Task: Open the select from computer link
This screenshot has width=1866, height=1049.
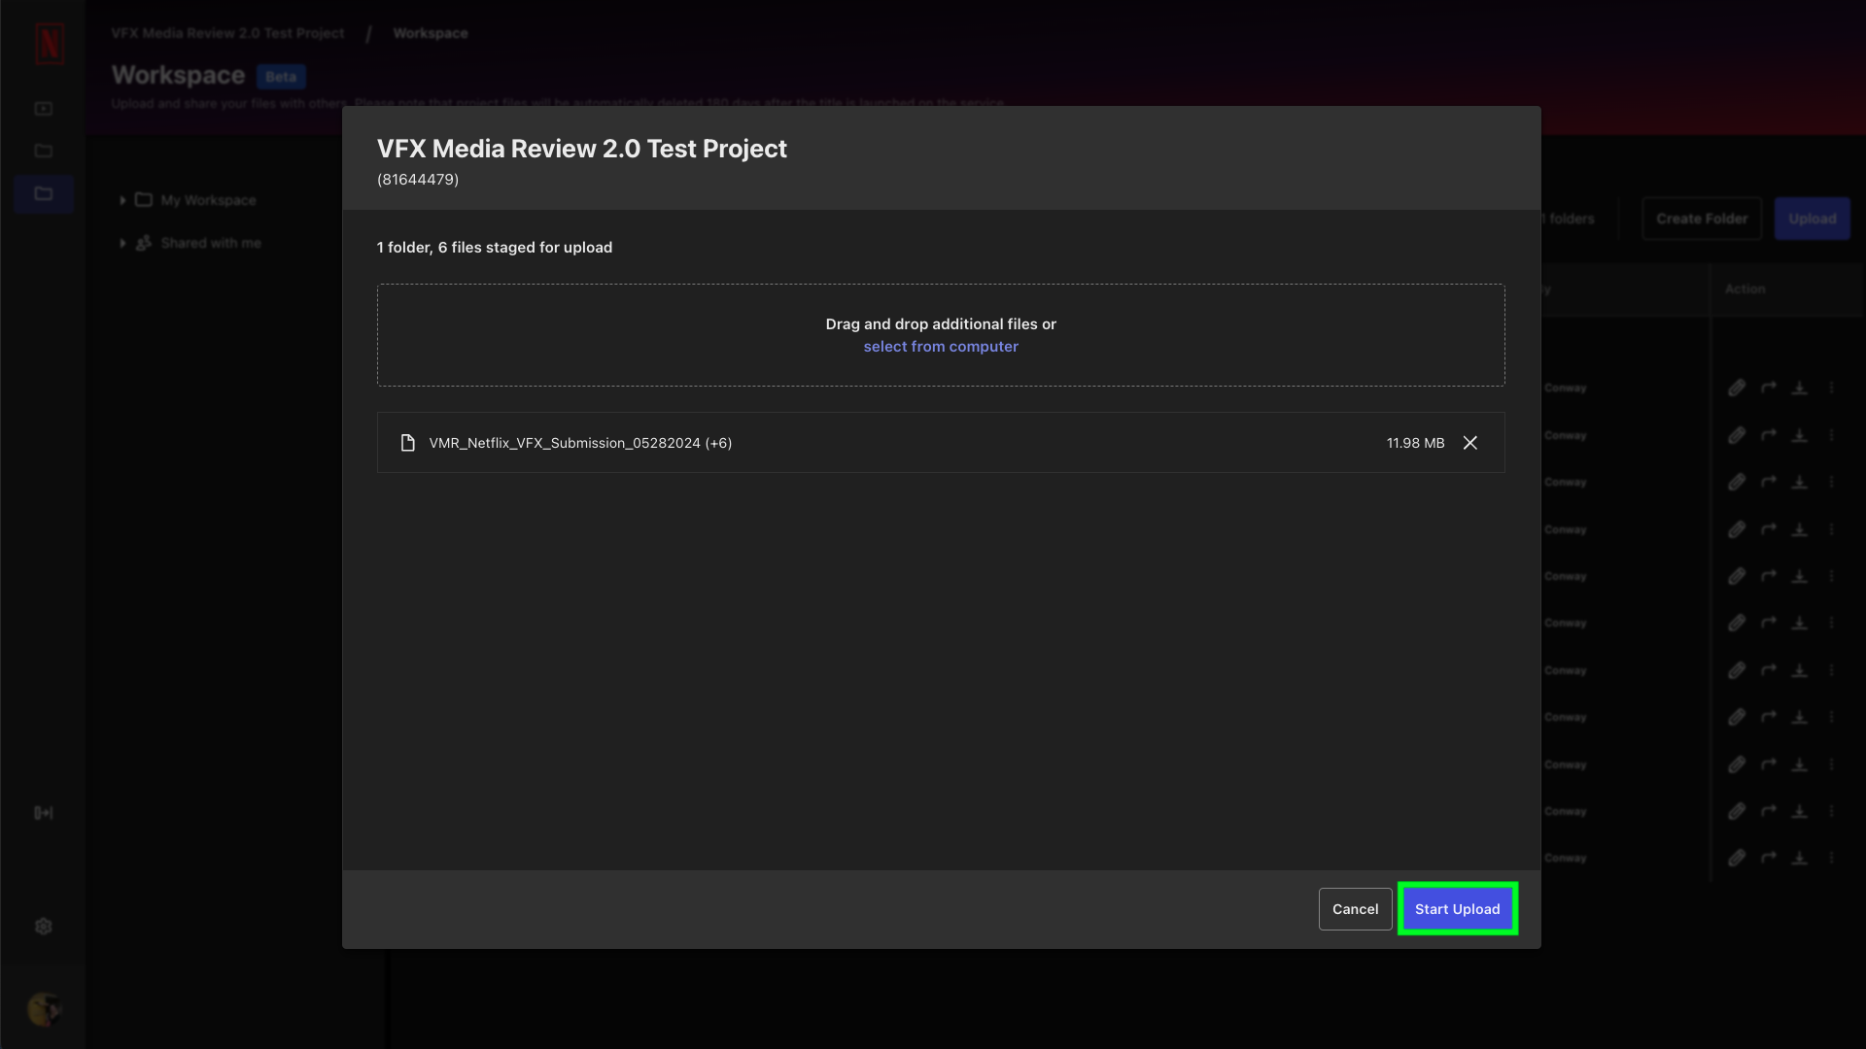Action: pyautogui.click(x=941, y=347)
